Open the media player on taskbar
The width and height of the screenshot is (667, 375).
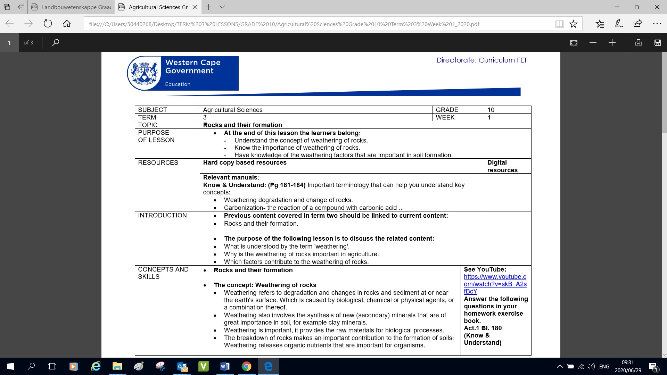[73, 366]
